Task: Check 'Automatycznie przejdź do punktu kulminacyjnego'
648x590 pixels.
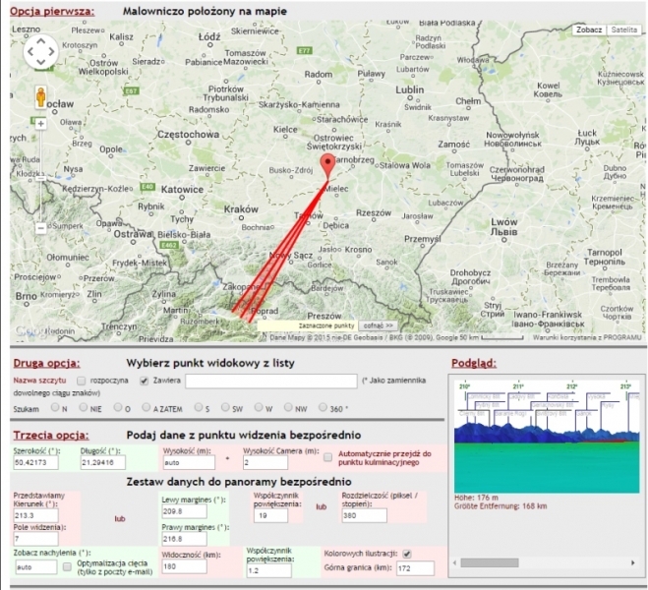Action: [327, 457]
